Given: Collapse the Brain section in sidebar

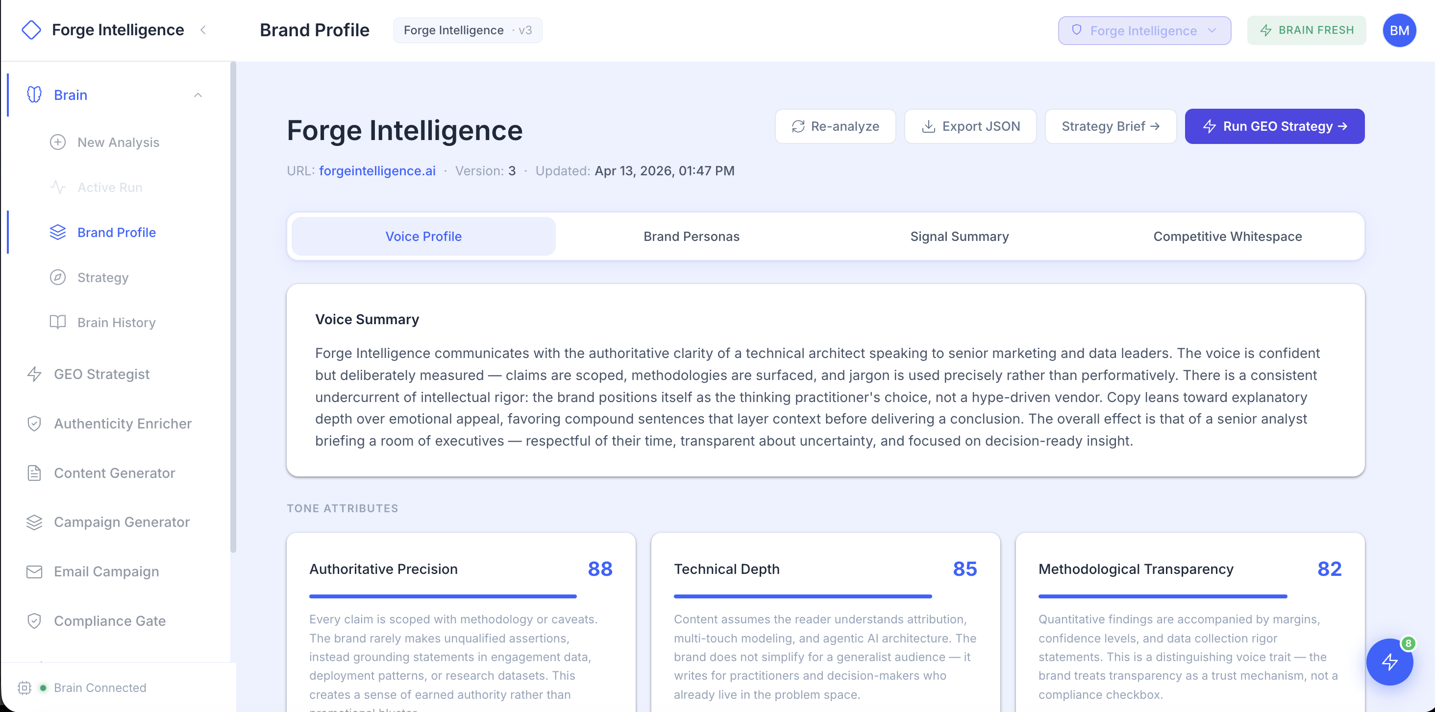Looking at the screenshot, I should [x=197, y=95].
